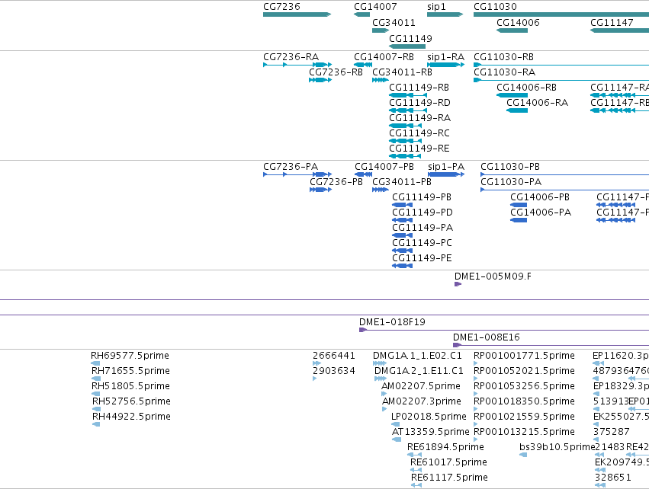Select feature 375287
649x489 pixels.
[596, 439]
